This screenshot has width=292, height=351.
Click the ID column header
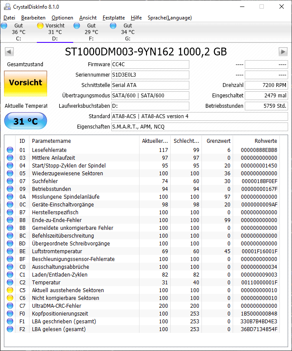pyautogui.click(x=22, y=141)
